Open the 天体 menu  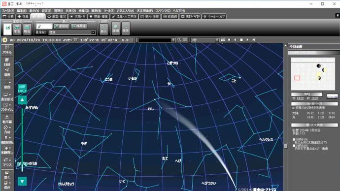70,11
